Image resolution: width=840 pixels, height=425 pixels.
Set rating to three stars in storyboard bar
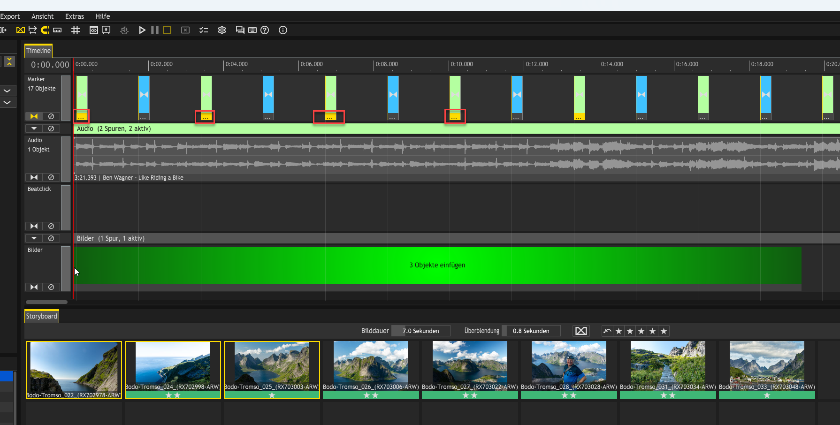pos(641,331)
